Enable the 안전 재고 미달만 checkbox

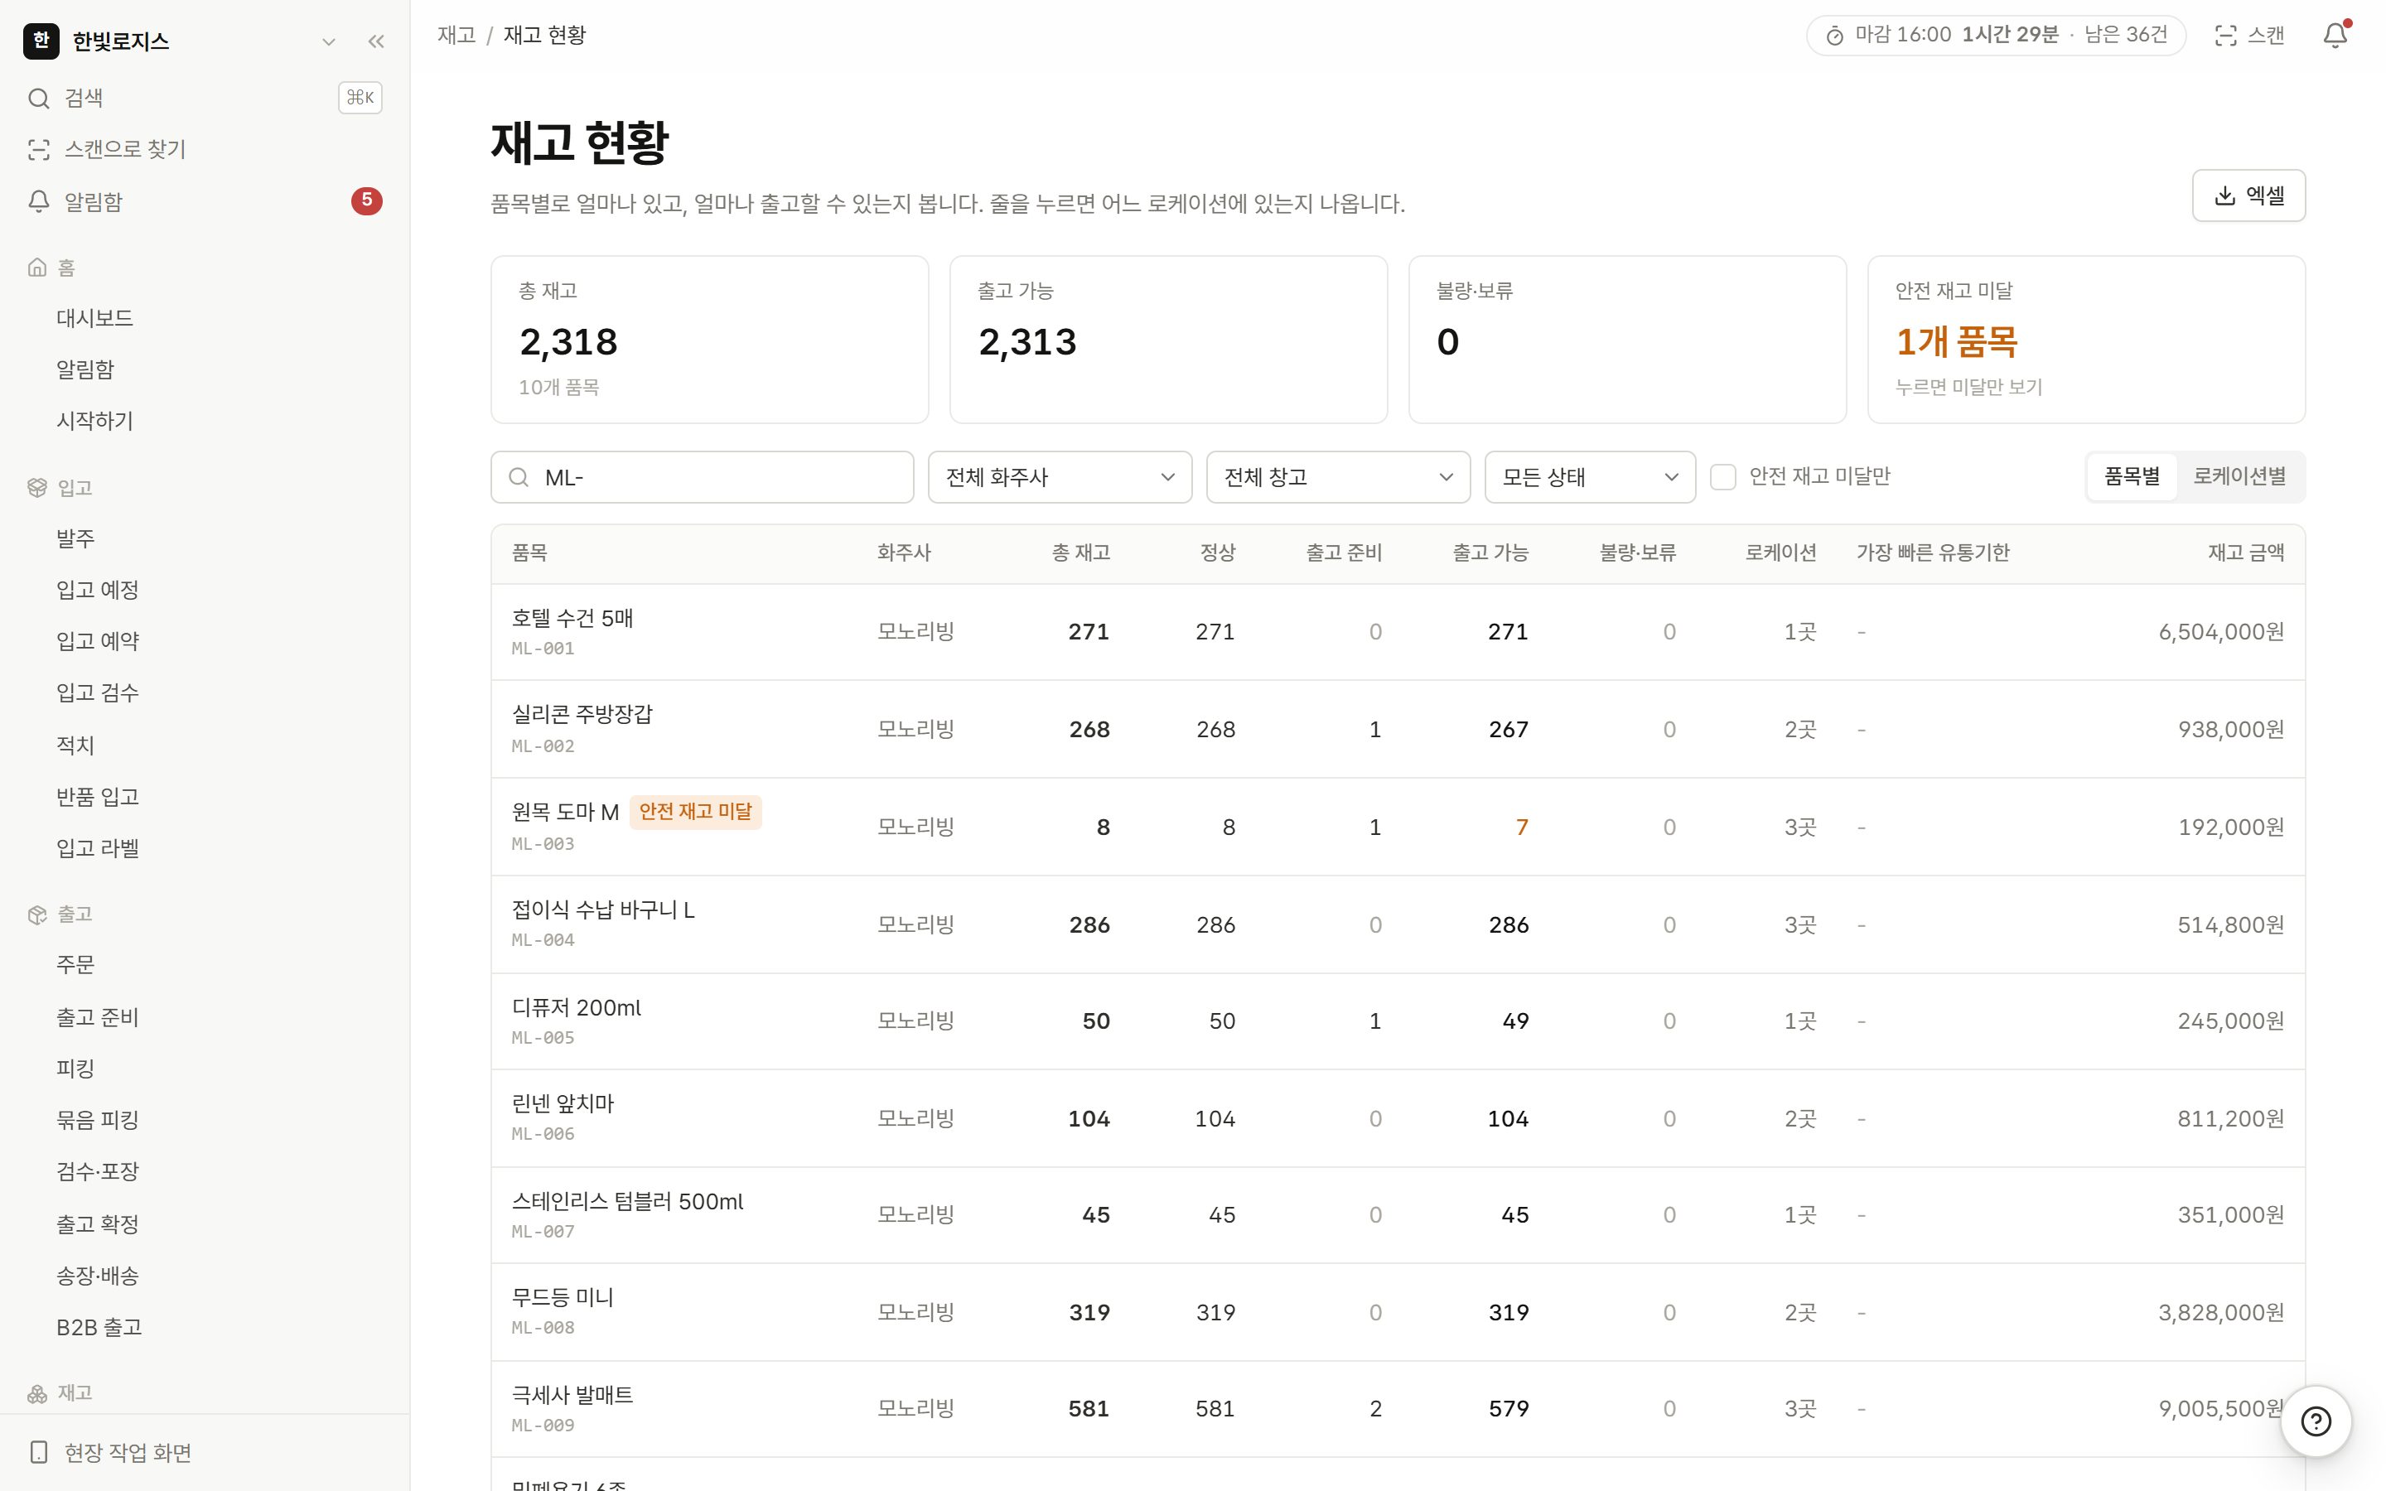[1722, 477]
